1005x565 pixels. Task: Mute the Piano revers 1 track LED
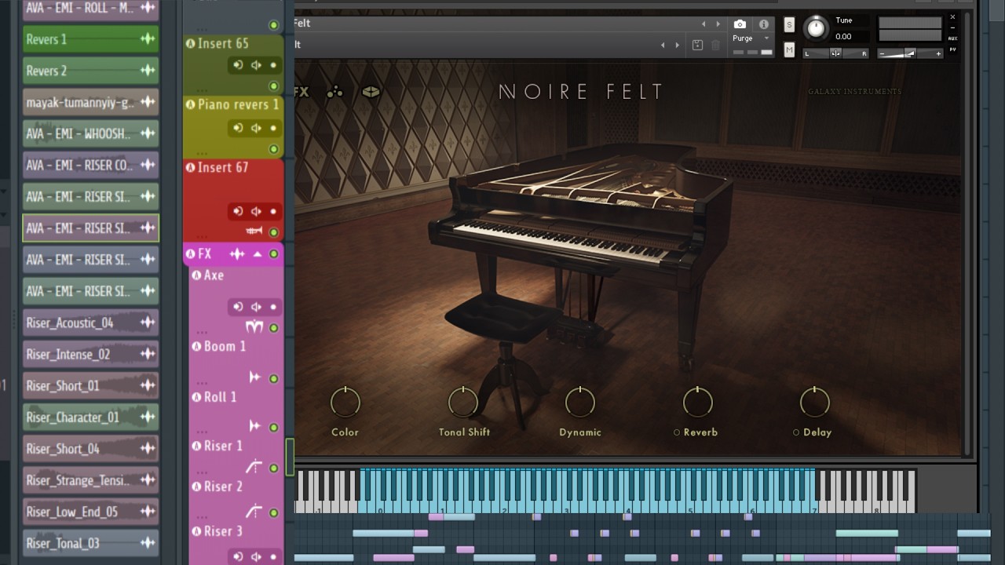(x=274, y=149)
